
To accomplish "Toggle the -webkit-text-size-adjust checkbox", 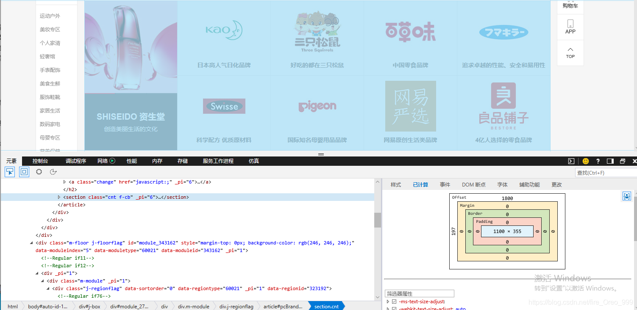I will pyautogui.click(x=394, y=309).
